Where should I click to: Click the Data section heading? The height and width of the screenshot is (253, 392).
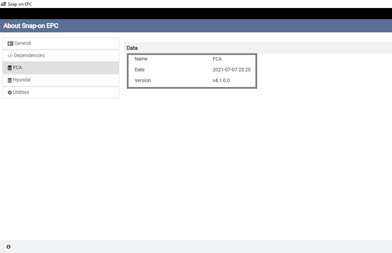(x=132, y=48)
